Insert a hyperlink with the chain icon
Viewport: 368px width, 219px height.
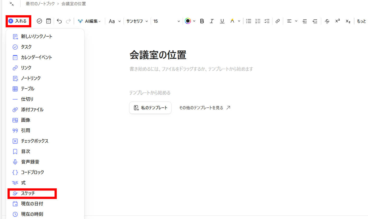pos(277,21)
